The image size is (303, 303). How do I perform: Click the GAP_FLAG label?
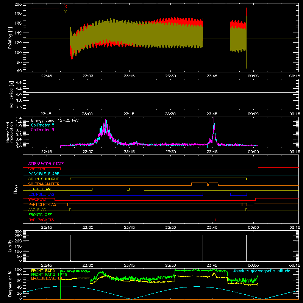coord(37,169)
